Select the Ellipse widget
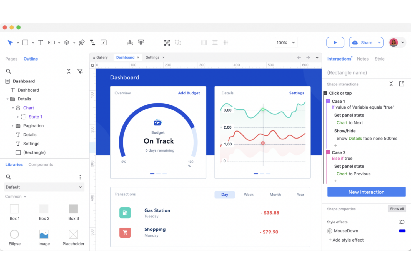The image size is (411, 274). click(14, 238)
